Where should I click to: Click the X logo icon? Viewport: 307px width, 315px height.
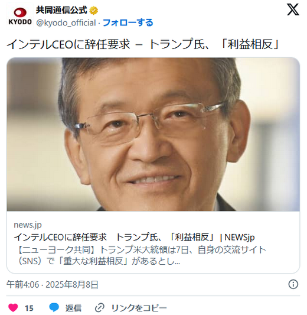click(293, 9)
